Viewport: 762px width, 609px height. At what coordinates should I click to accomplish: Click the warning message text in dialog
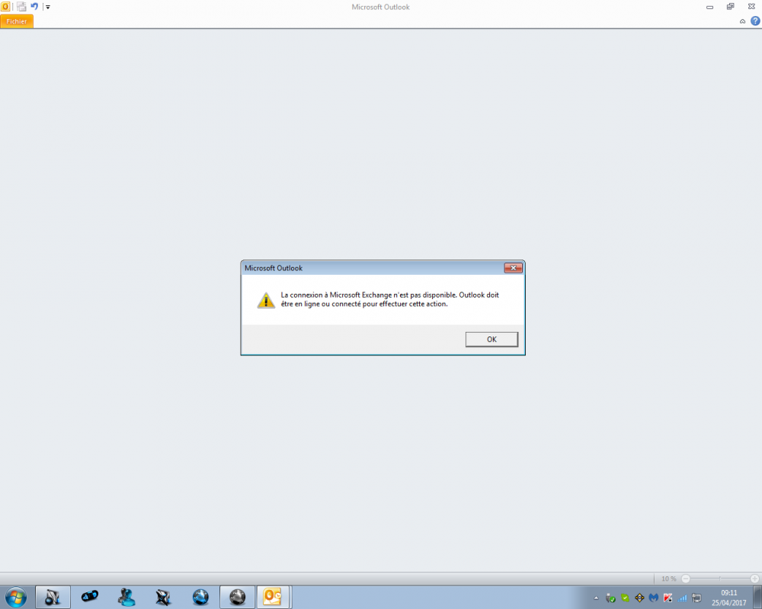[389, 299]
